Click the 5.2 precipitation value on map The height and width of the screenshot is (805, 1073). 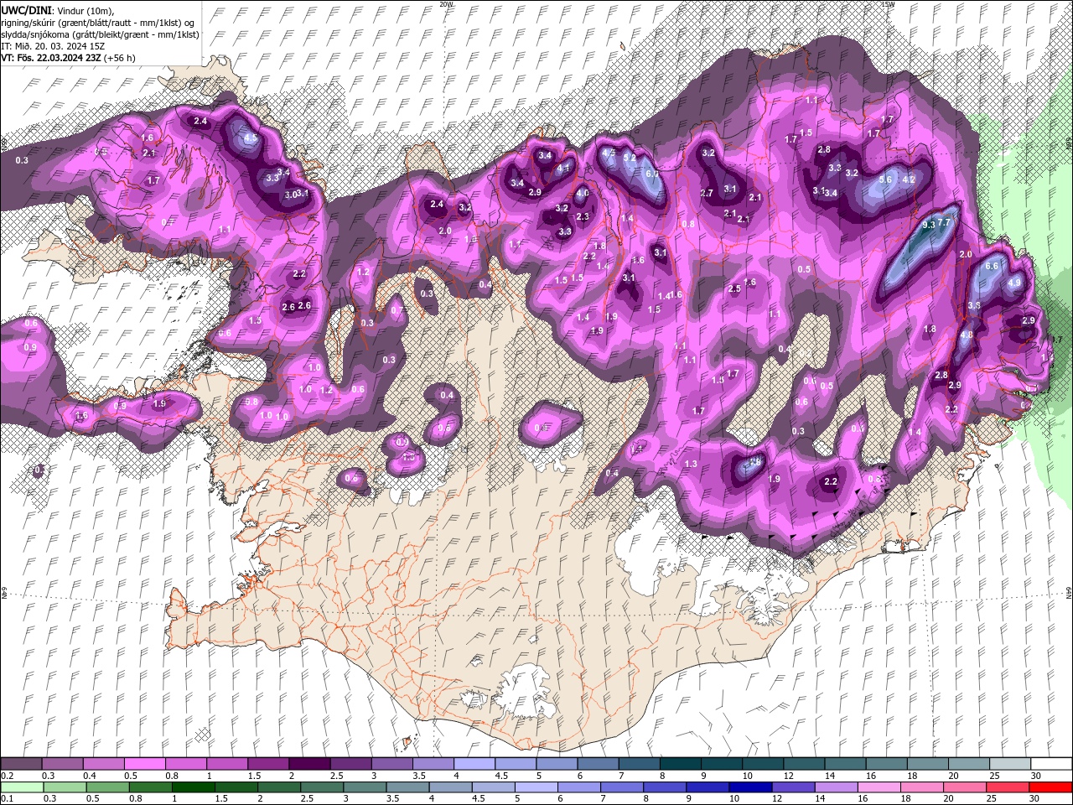[630, 158]
